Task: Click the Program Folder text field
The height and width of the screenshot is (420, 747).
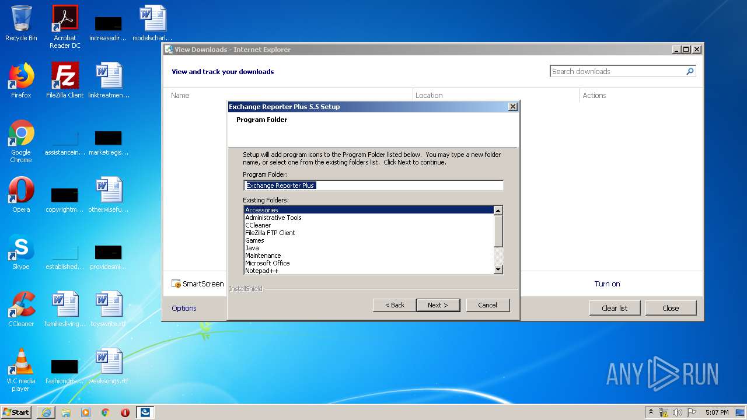Action: 373,185
